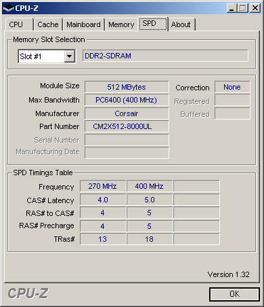Viewport: 264px width, 307px height.
Task: Select the 512 MBytes module size value
Action: [x=127, y=87]
